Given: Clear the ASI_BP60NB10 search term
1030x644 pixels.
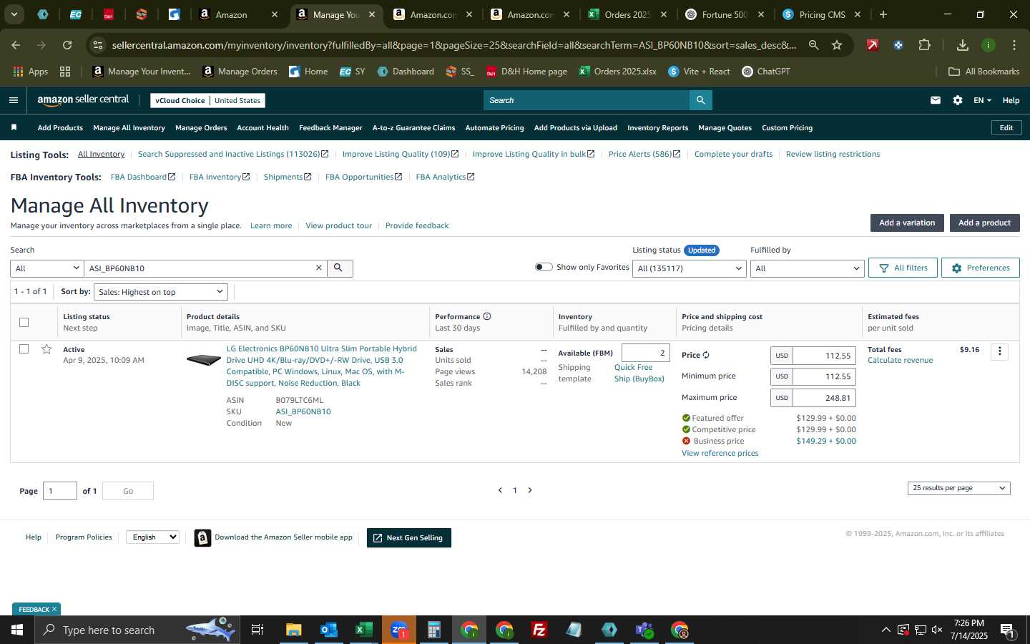Looking at the screenshot, I should 319,268.
